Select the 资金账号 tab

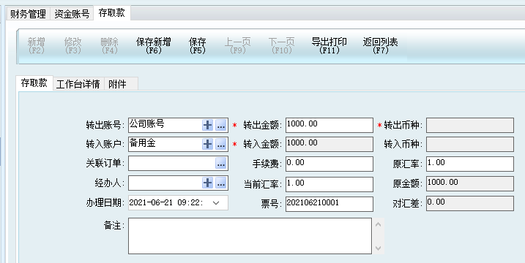click(x=72, y=14)
